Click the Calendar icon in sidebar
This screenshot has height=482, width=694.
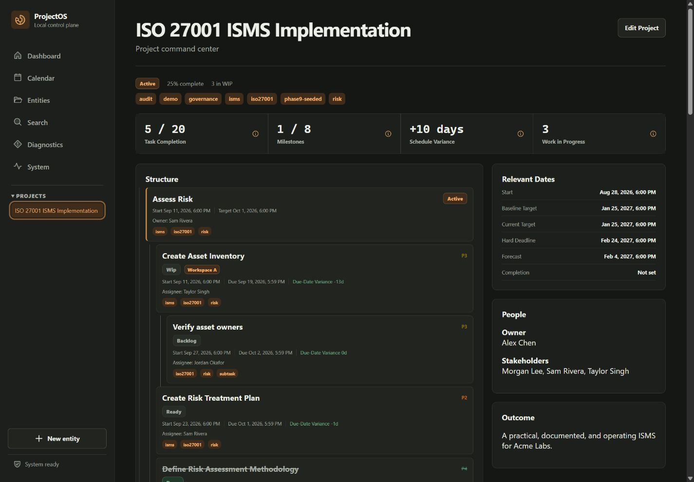pyautogui.click(x=18, y=77)
